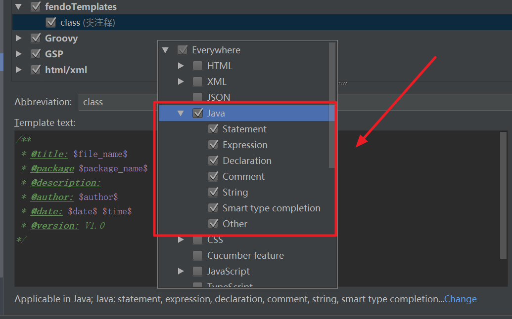512x319 pixels.
Task: Uncheck the String checkbox under Java
Action: (x=213, y=192)
